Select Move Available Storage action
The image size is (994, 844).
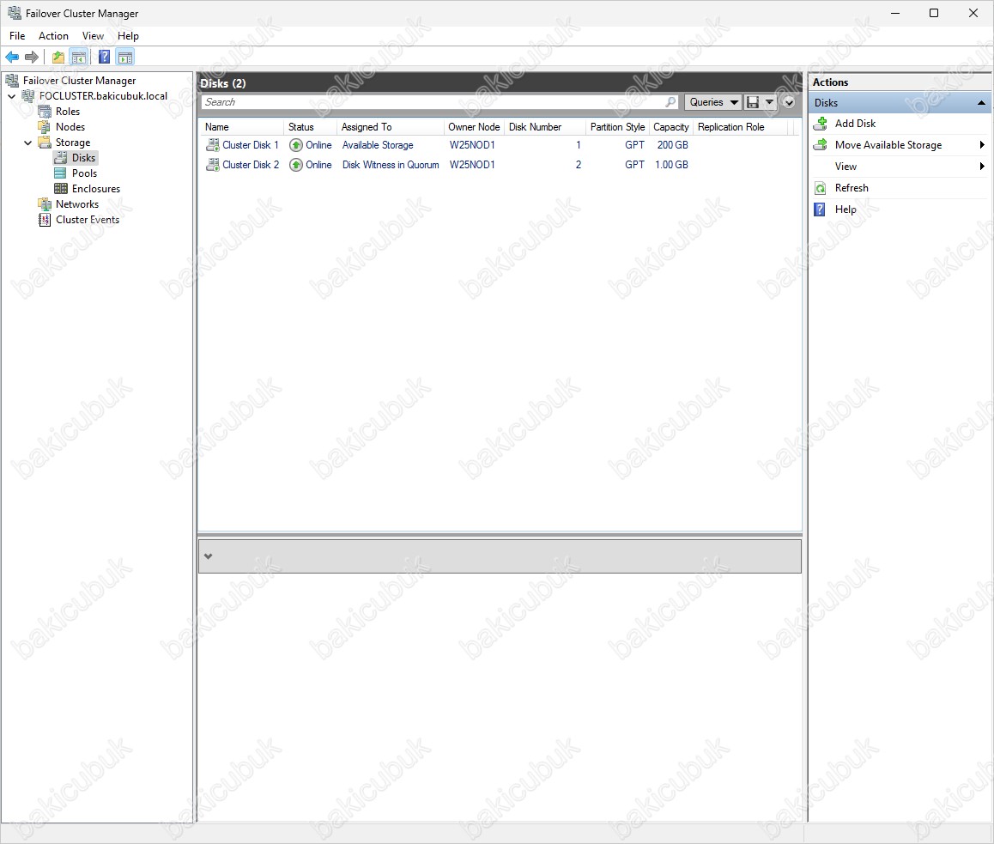pos(888,145)
